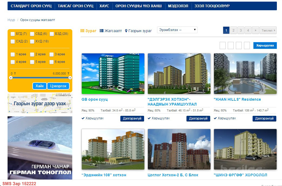Image resolution: width=282 pixels, height=186 pixels.
Task: Open the Эрдэнийн 108 хотхон thumbnail
Action: coord(113,149)
